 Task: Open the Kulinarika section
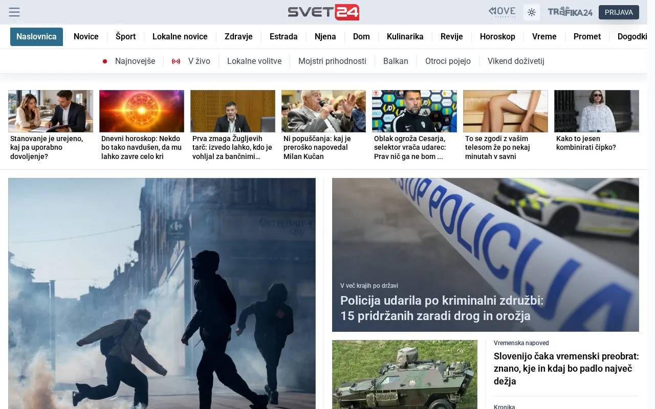405,37
